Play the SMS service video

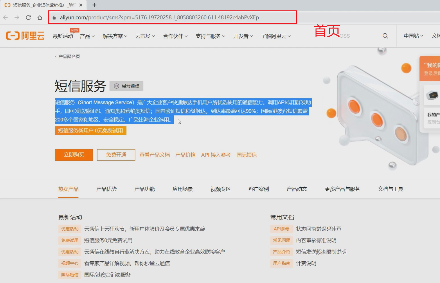[x=127, y=86]
